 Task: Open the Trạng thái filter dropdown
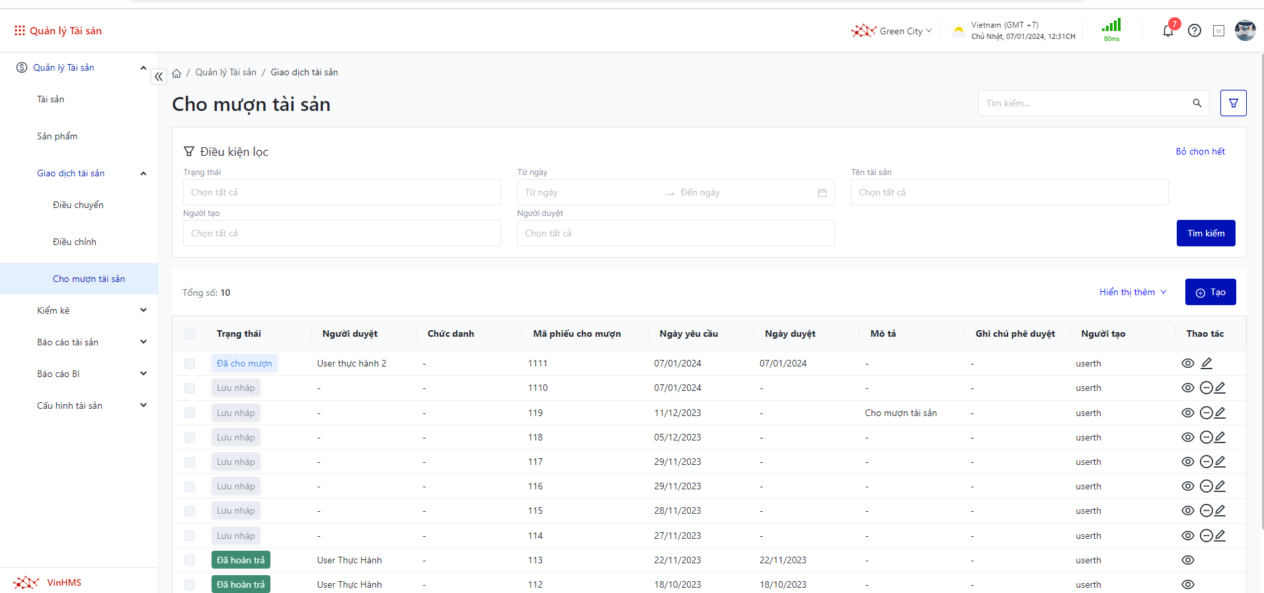341,192
